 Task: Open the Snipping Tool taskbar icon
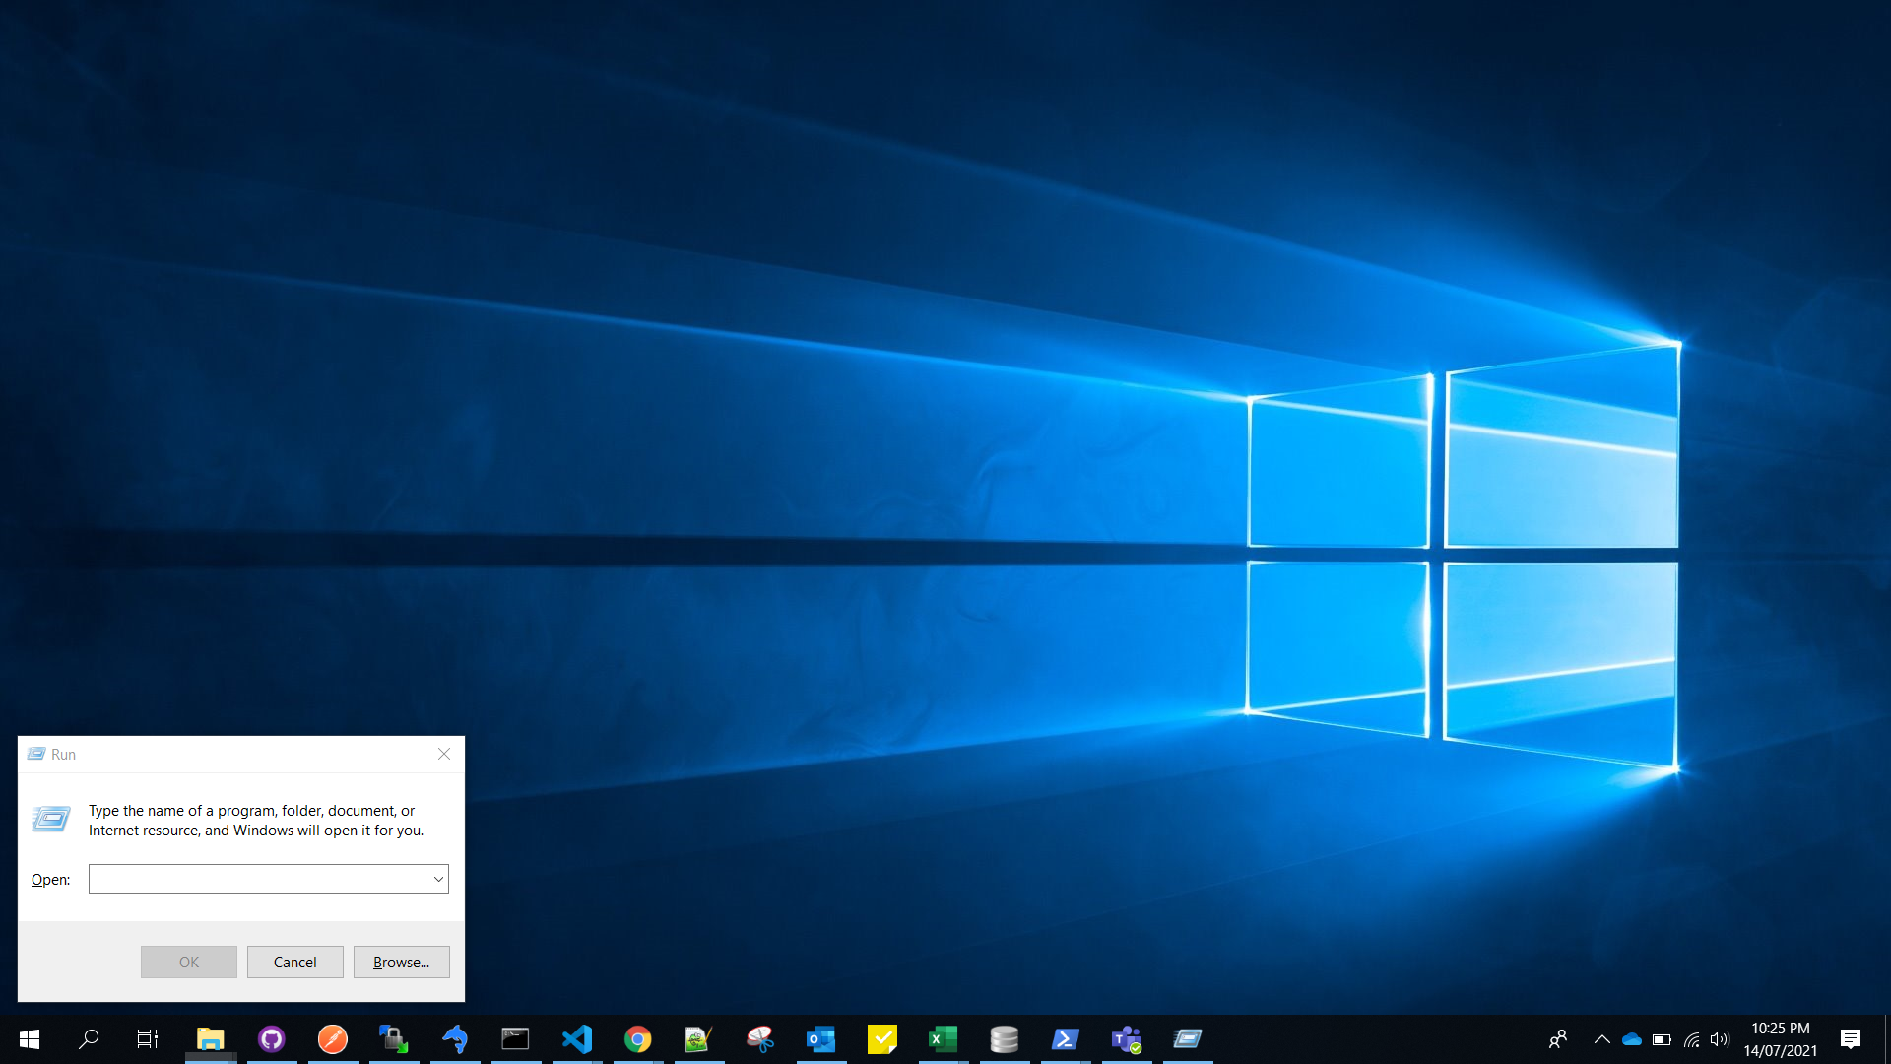coord(759,1038)
